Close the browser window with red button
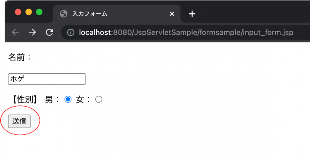This screenshot has height=163, width=310. click(x=18, y=12)
